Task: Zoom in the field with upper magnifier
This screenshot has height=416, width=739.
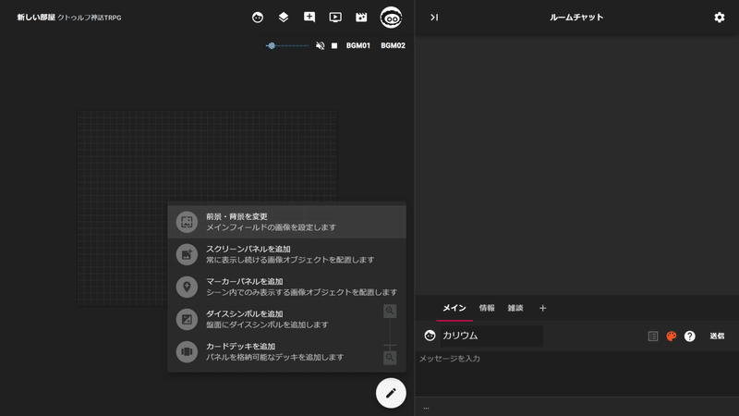Action: (x=390, y=311)
